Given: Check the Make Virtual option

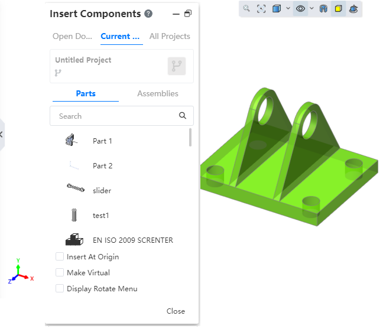Looking at the screenshot, I should point(60,272).
